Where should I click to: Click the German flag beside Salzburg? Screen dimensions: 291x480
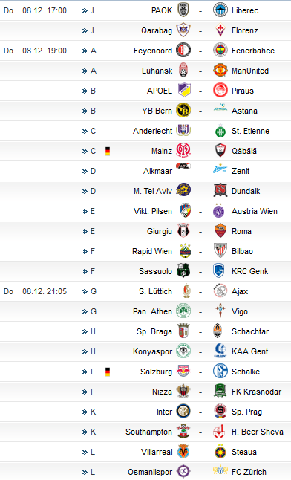pyautogui.click(x=108, y=372)
